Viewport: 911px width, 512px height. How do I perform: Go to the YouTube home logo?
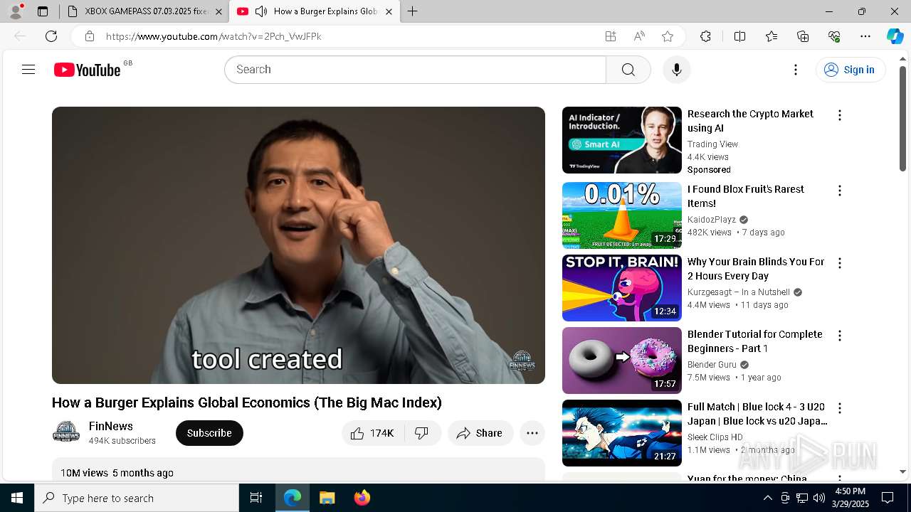click(88, 70)
